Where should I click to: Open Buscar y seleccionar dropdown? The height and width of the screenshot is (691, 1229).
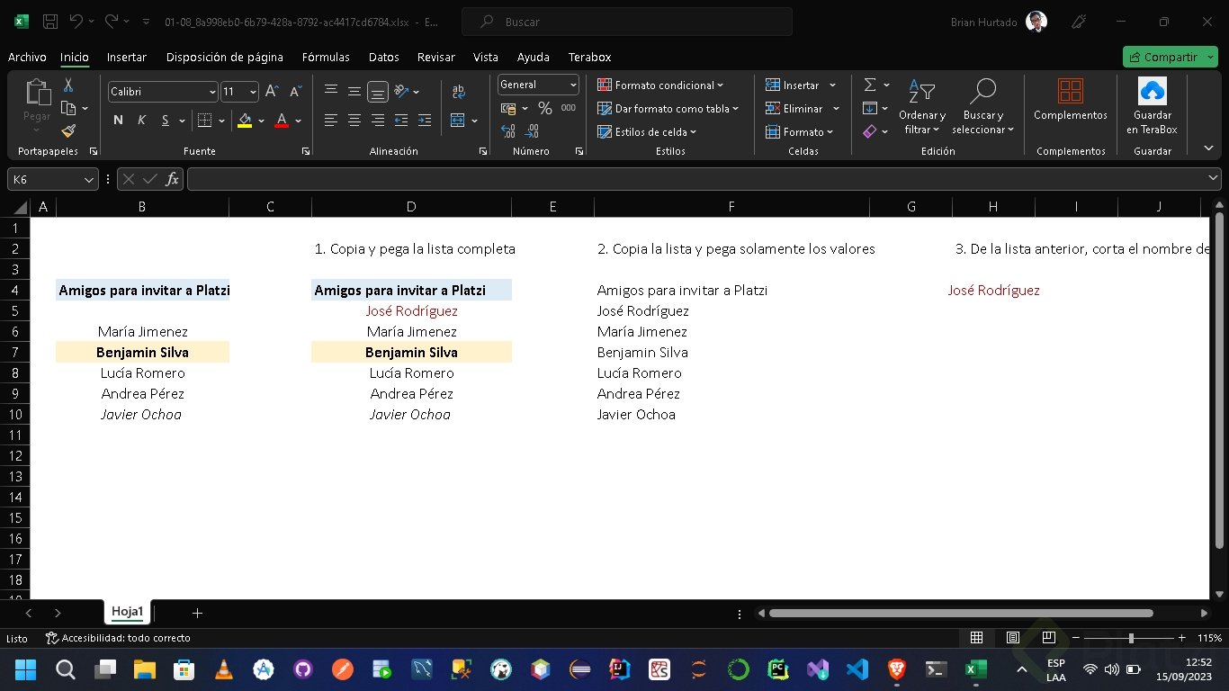pyautogui.click(x=982, y=106)
